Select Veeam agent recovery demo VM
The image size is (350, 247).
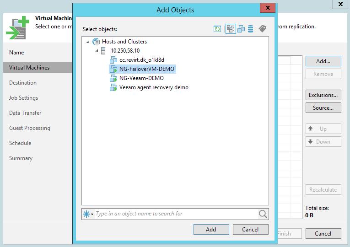[x=154, y=87]
